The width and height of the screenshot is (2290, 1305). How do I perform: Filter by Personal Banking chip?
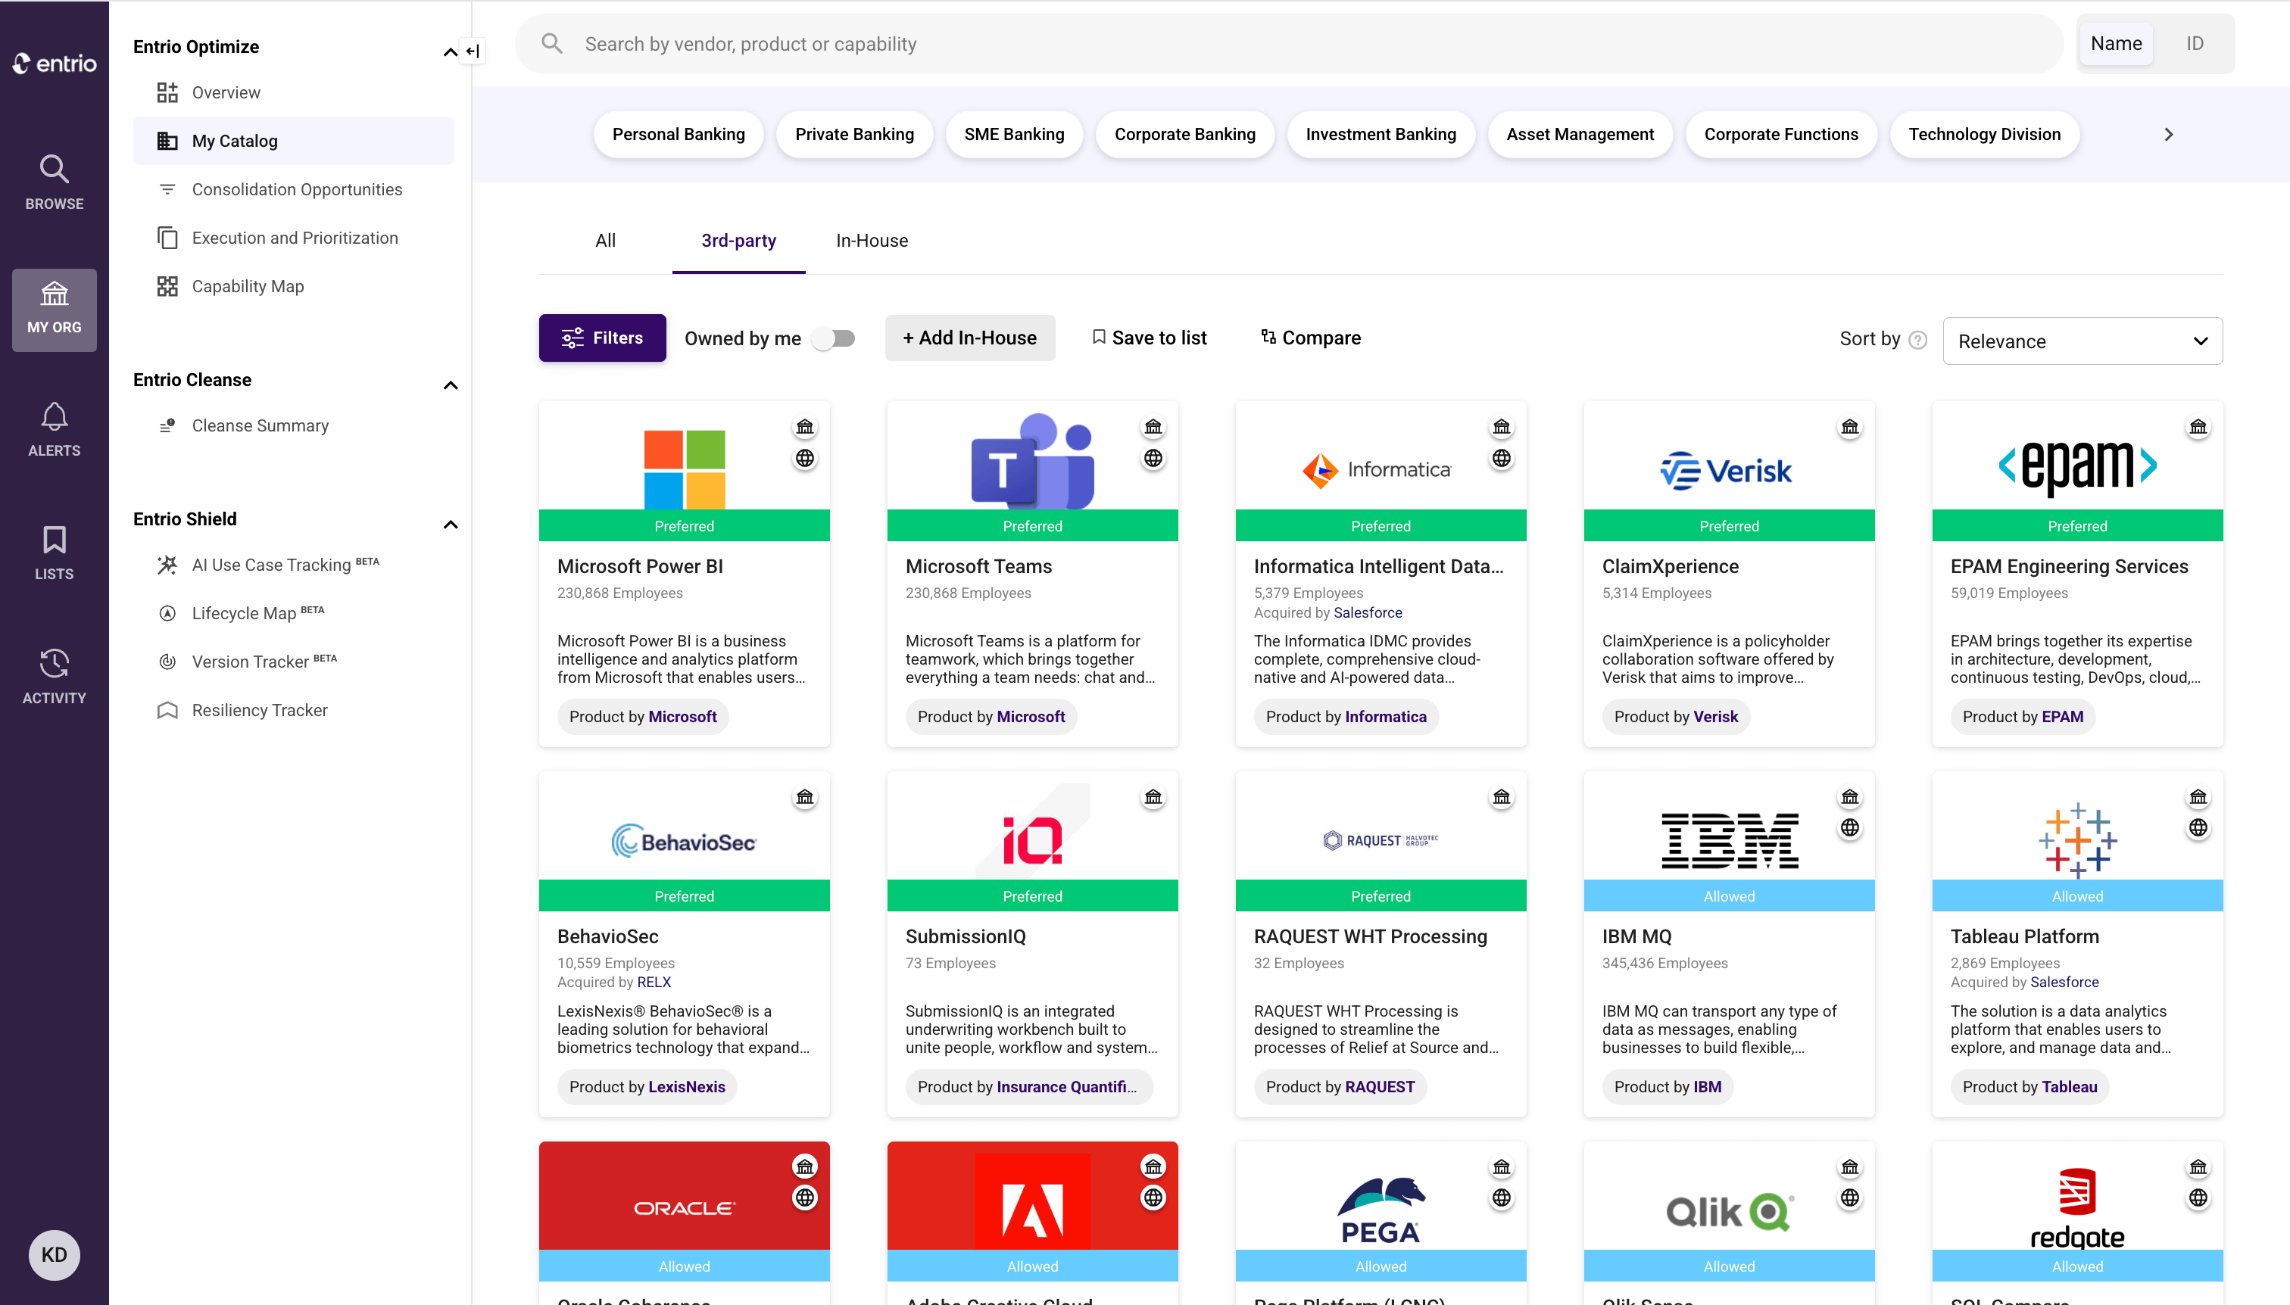tap(678, 135)
